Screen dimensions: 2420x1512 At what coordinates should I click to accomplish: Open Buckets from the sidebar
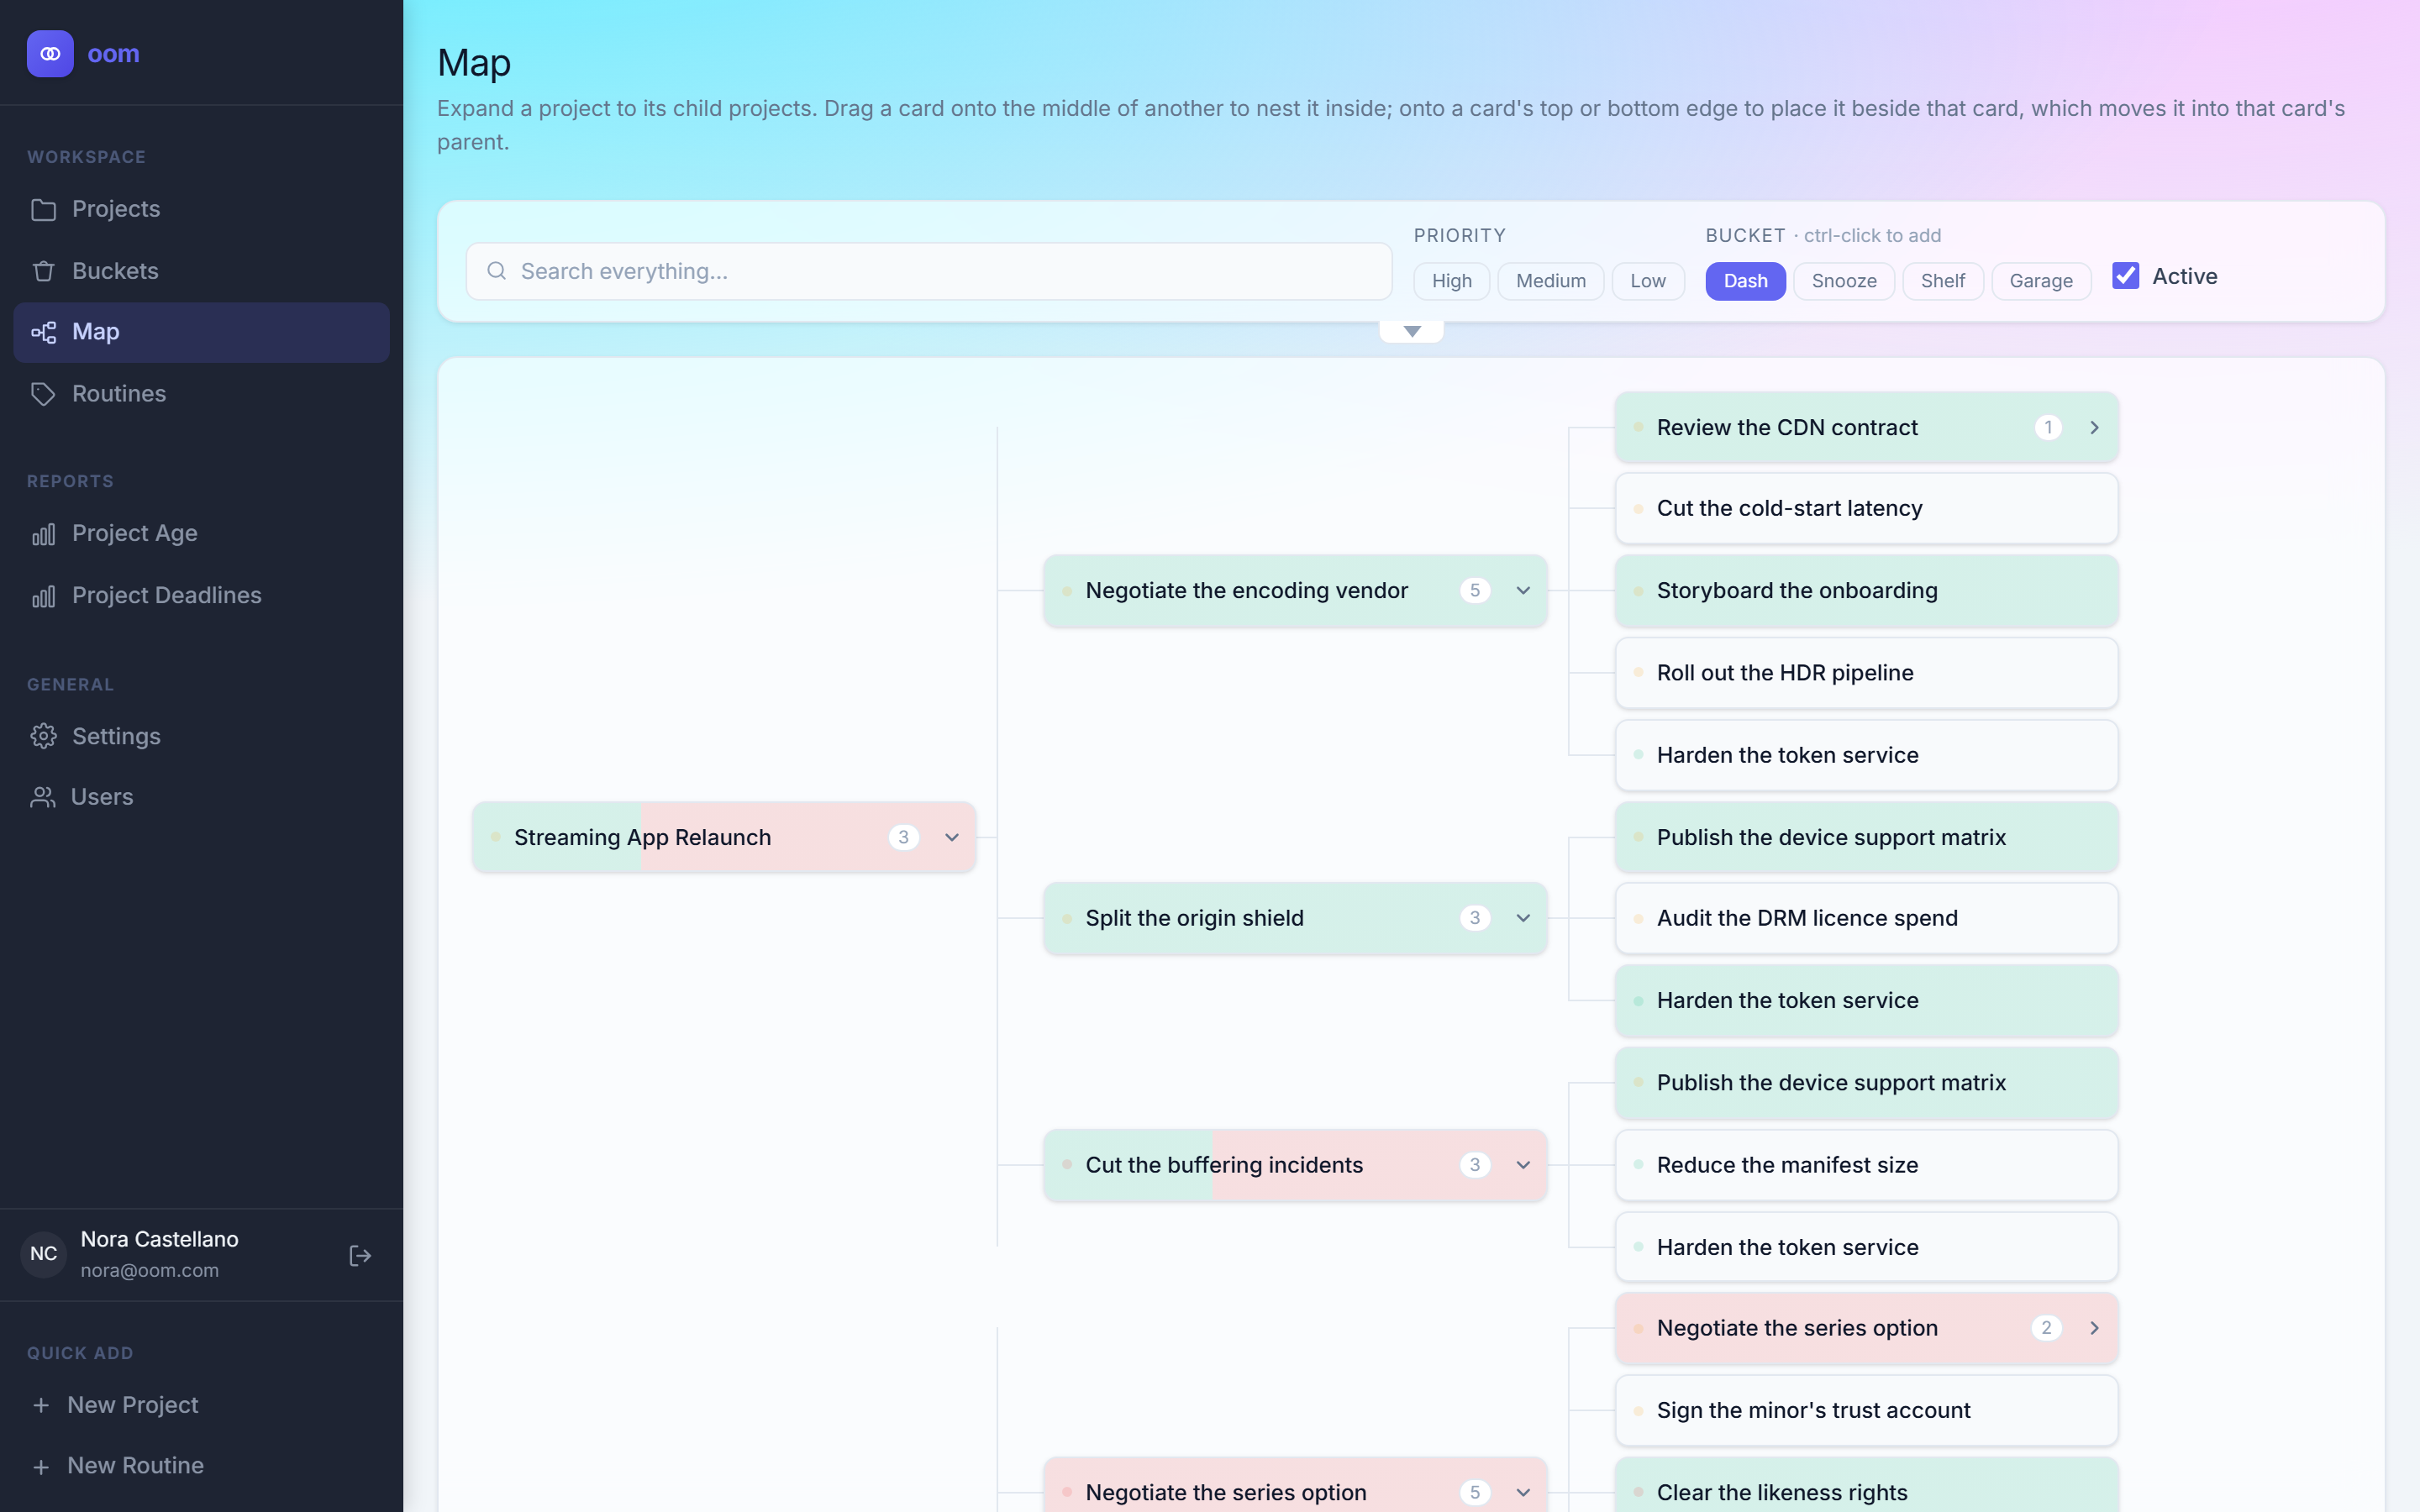point(201,271)
